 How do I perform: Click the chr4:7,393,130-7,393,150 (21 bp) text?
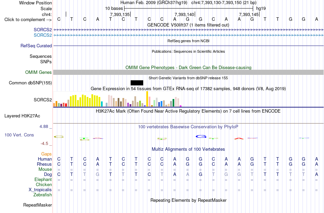(224, 3)
